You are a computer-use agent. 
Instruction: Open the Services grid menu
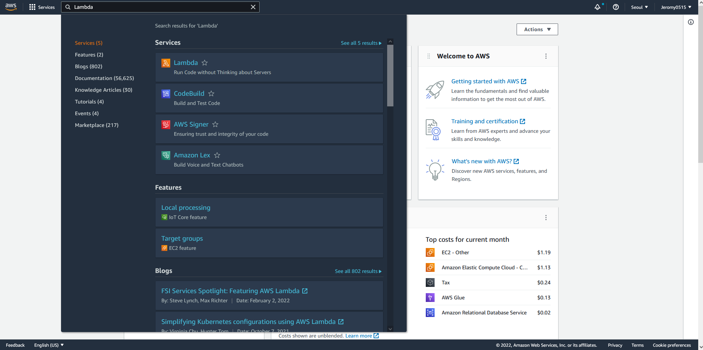[x=42, y=7]
